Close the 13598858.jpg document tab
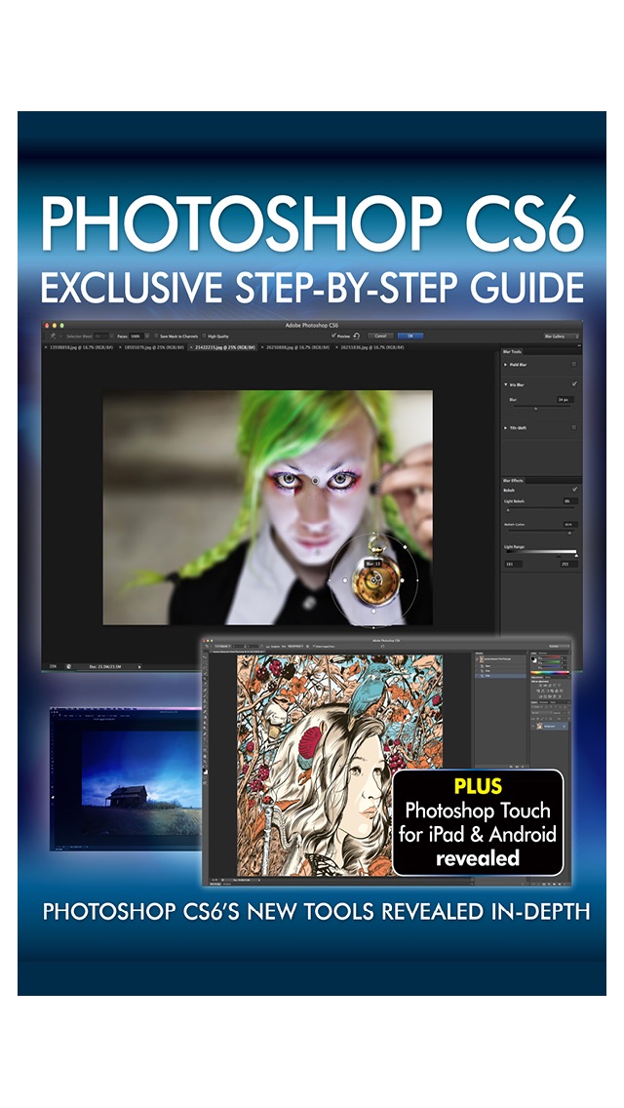Image resolution: width=624 pixels, height=1108 pixels. click(x=46, y=347)
